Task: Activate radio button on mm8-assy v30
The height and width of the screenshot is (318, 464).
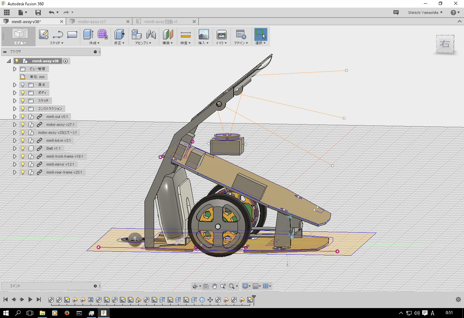Action: pyautogui.click(x=66, y=61)
